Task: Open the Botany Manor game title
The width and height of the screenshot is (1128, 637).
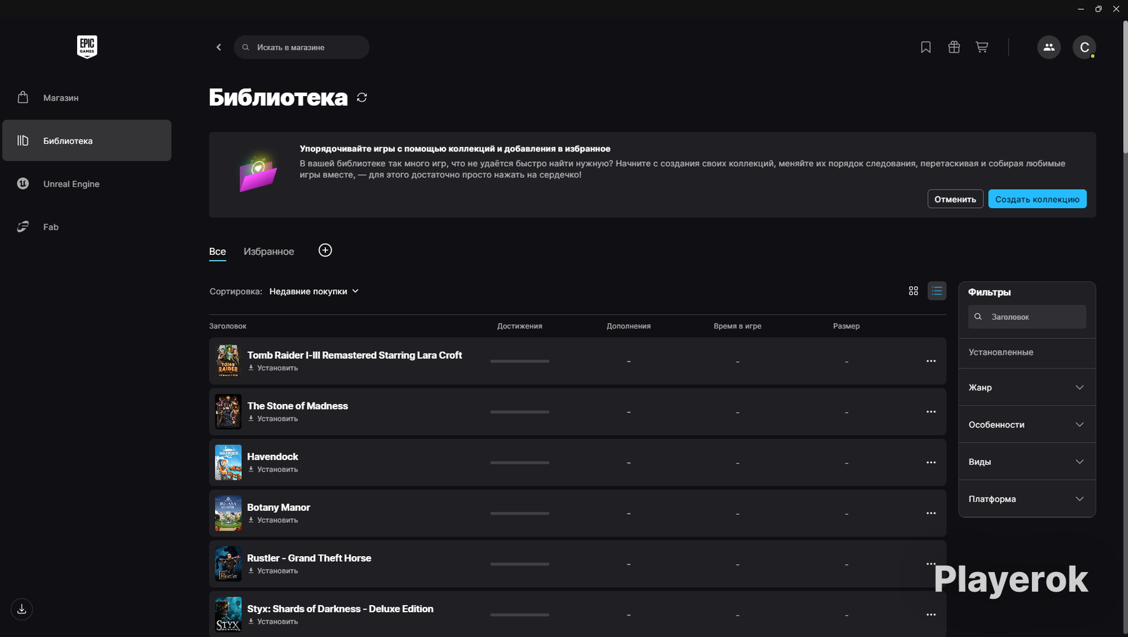Action: (278, 508)
